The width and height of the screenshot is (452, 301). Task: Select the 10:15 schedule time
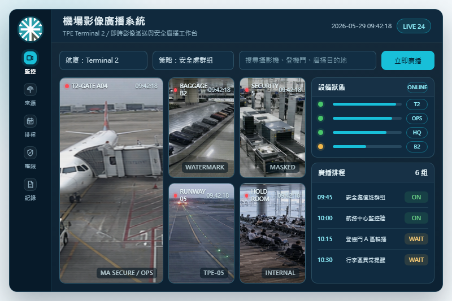click(x=325, y=239)
